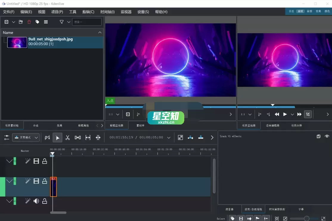Viewport: 332px width, 221px height.
Task: Open the timeline preferences slider icon
Action: (x=7, y=137)
